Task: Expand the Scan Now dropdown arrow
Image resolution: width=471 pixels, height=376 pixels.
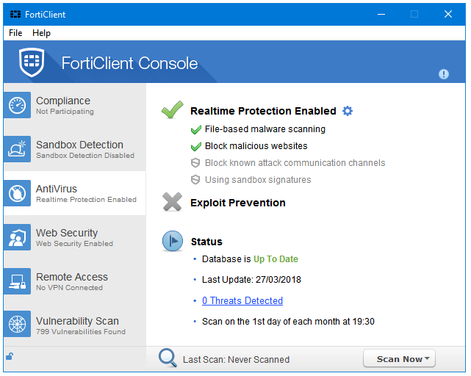Action: 427,359
